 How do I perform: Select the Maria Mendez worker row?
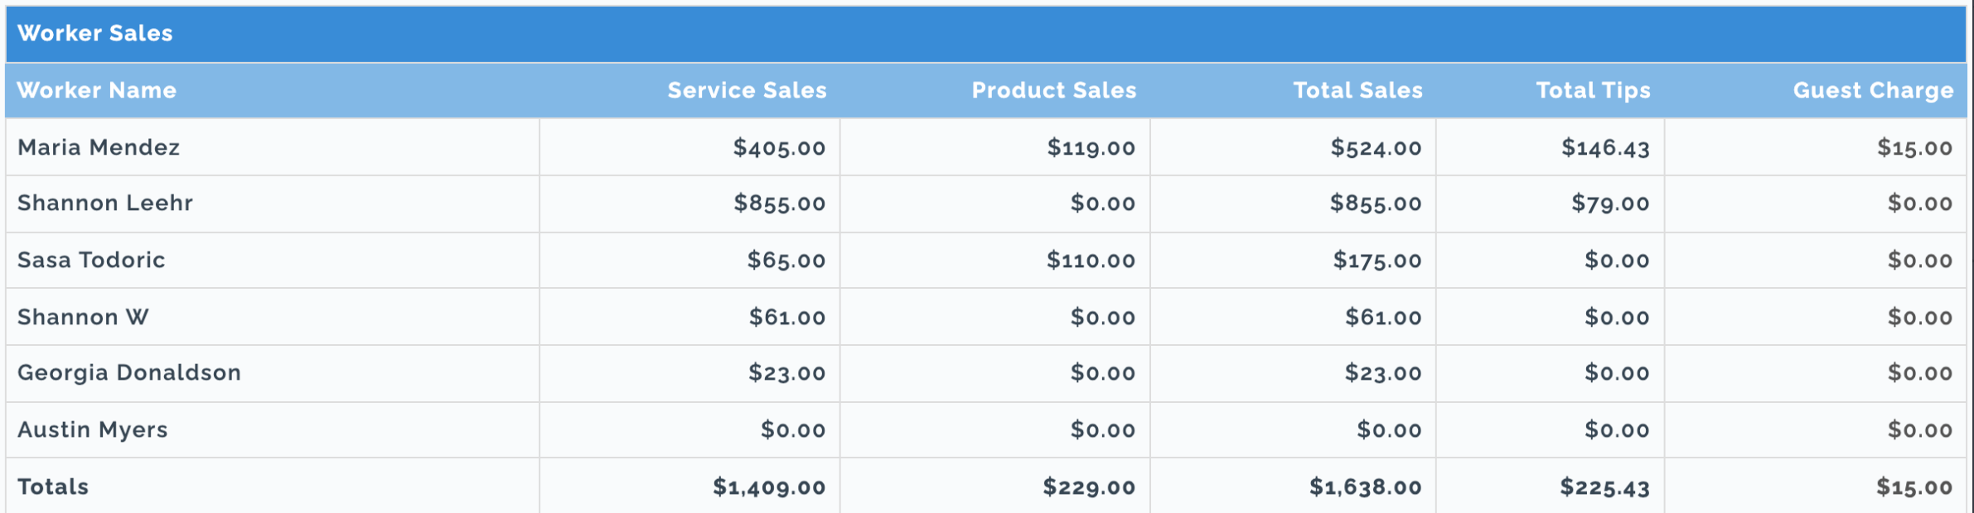coord(986,147)
